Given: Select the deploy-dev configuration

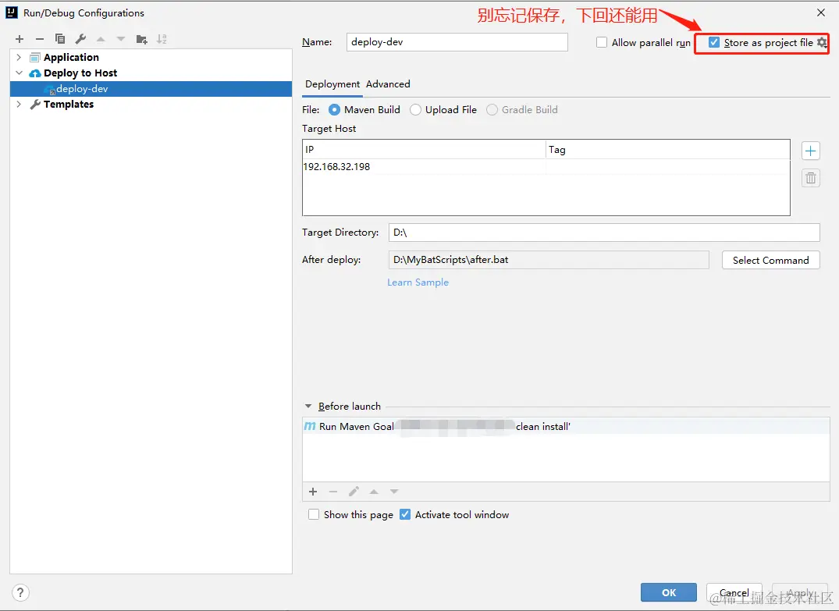Looking at the screenshot, I should point(151,89).
